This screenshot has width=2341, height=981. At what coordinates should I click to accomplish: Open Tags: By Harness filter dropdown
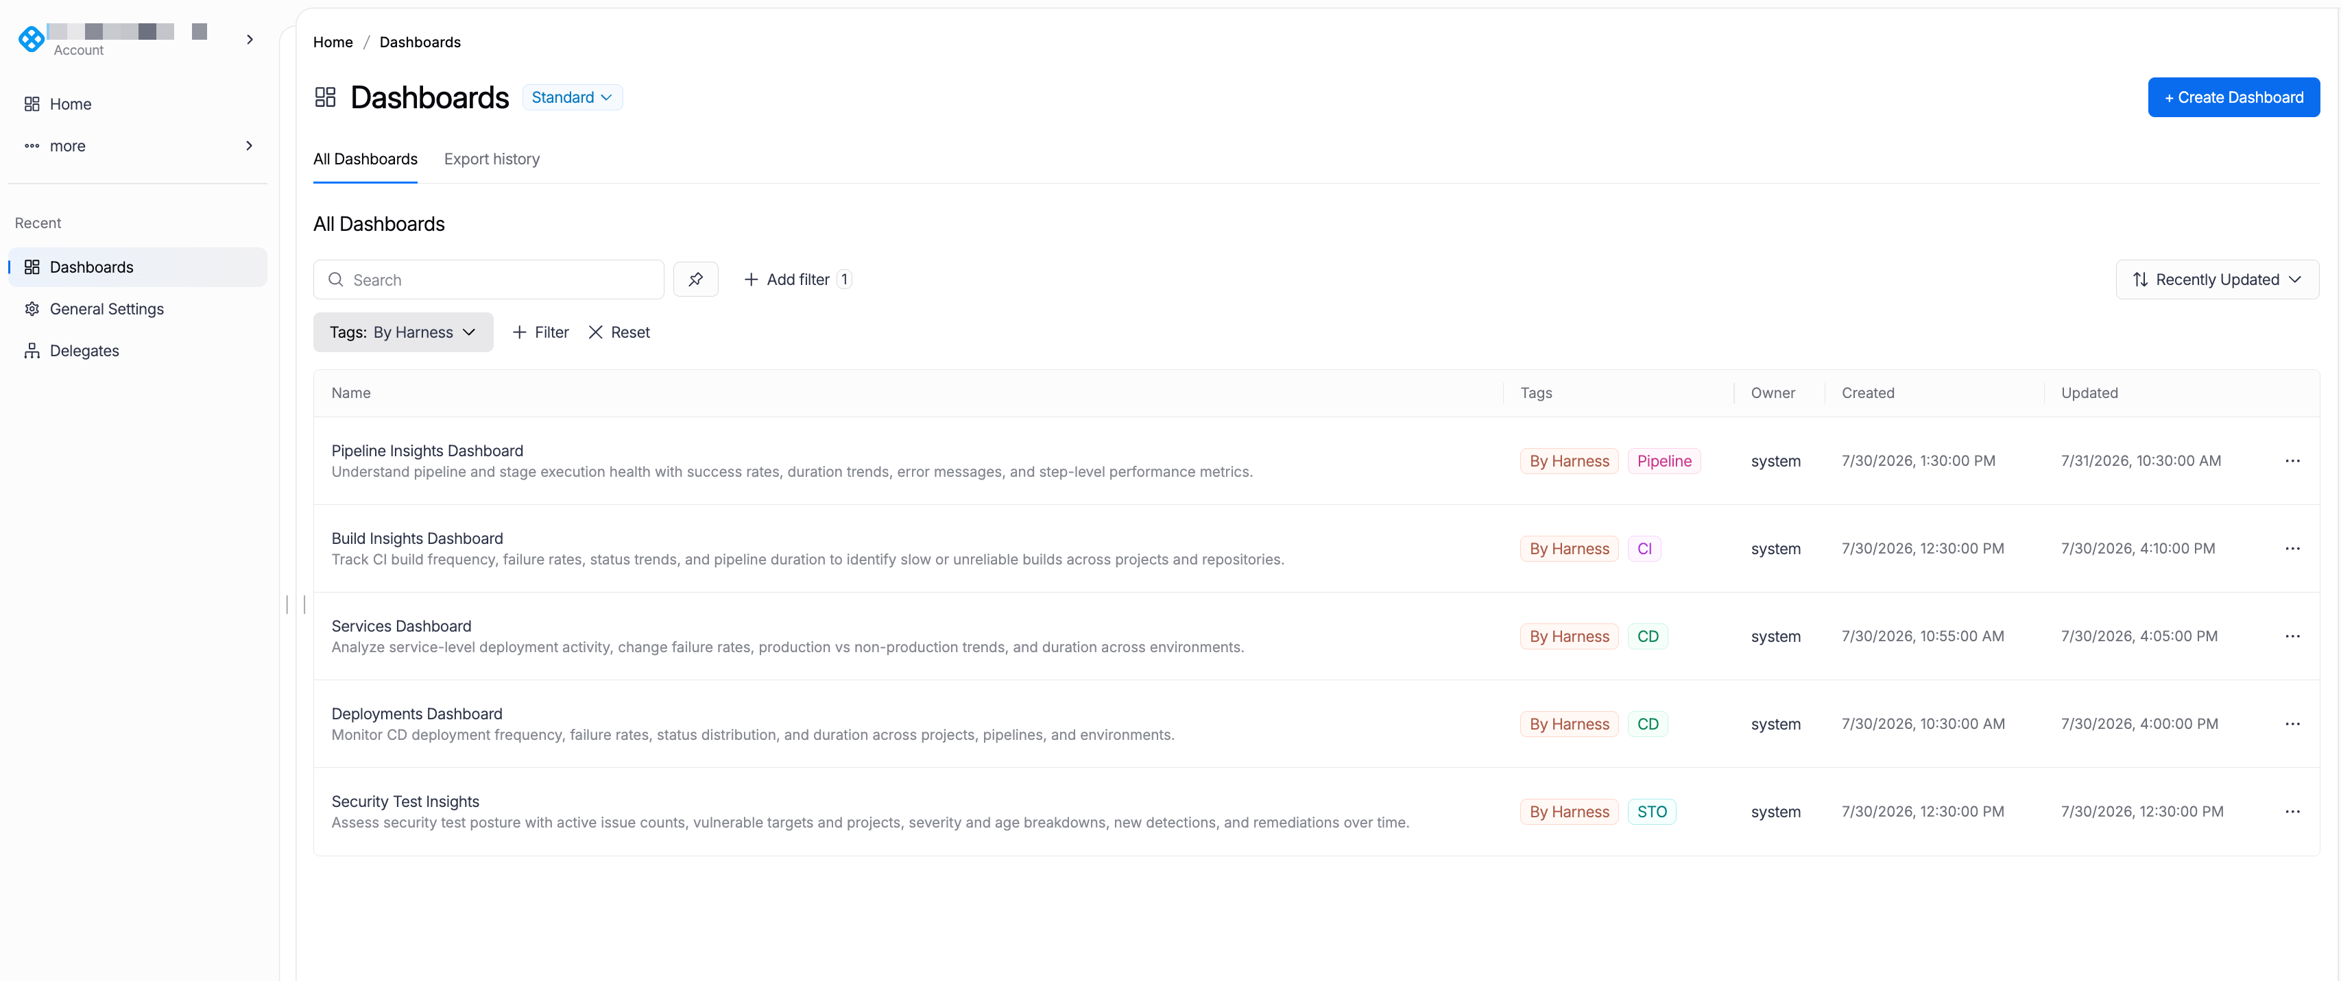[x=403, y=332]
